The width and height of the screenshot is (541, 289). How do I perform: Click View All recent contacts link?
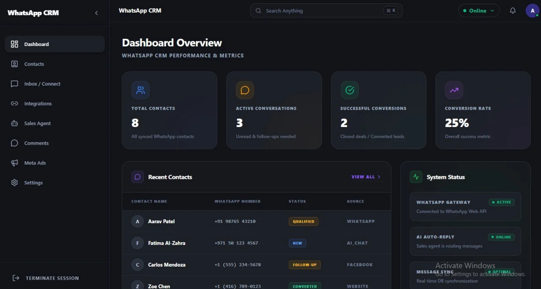click(x=366, y=177)
